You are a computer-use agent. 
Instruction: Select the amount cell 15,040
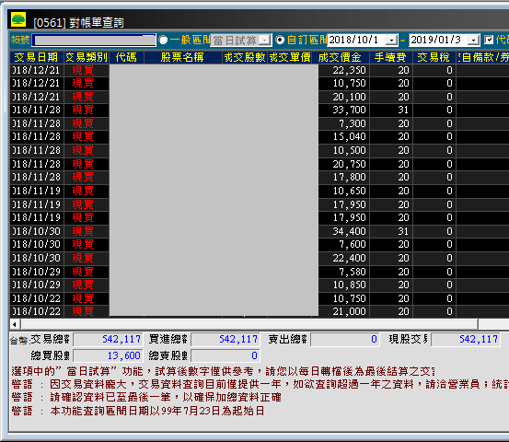point(344,136)
